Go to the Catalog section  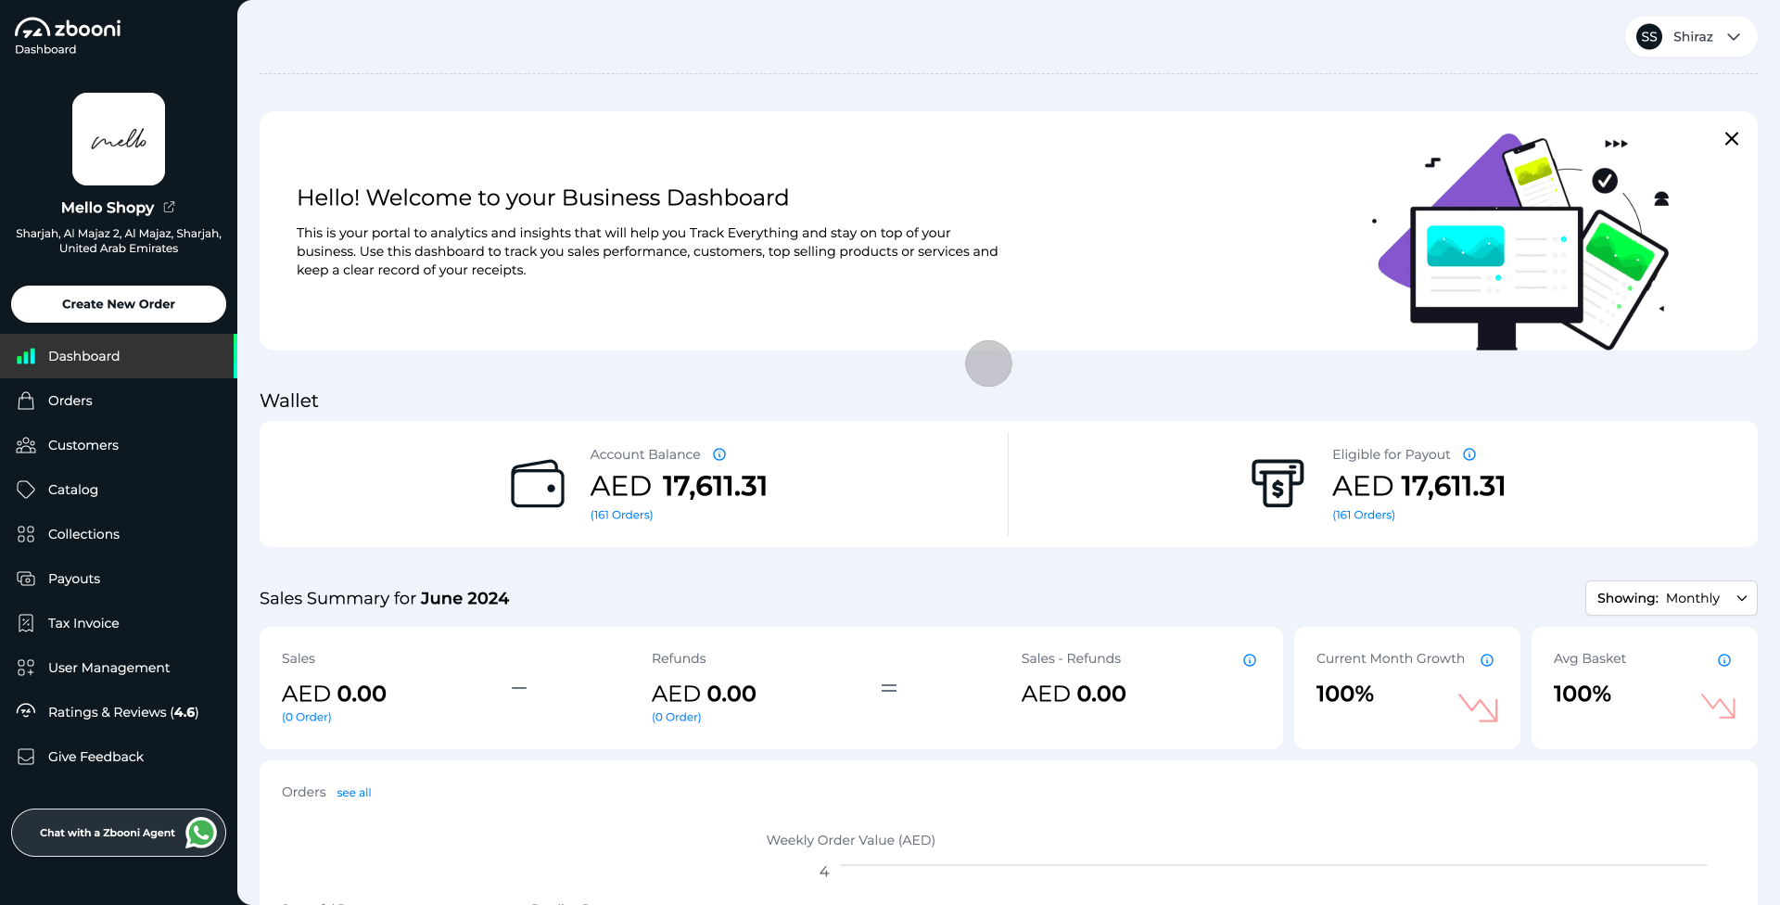pyautogui.click(x=72, y=490)
